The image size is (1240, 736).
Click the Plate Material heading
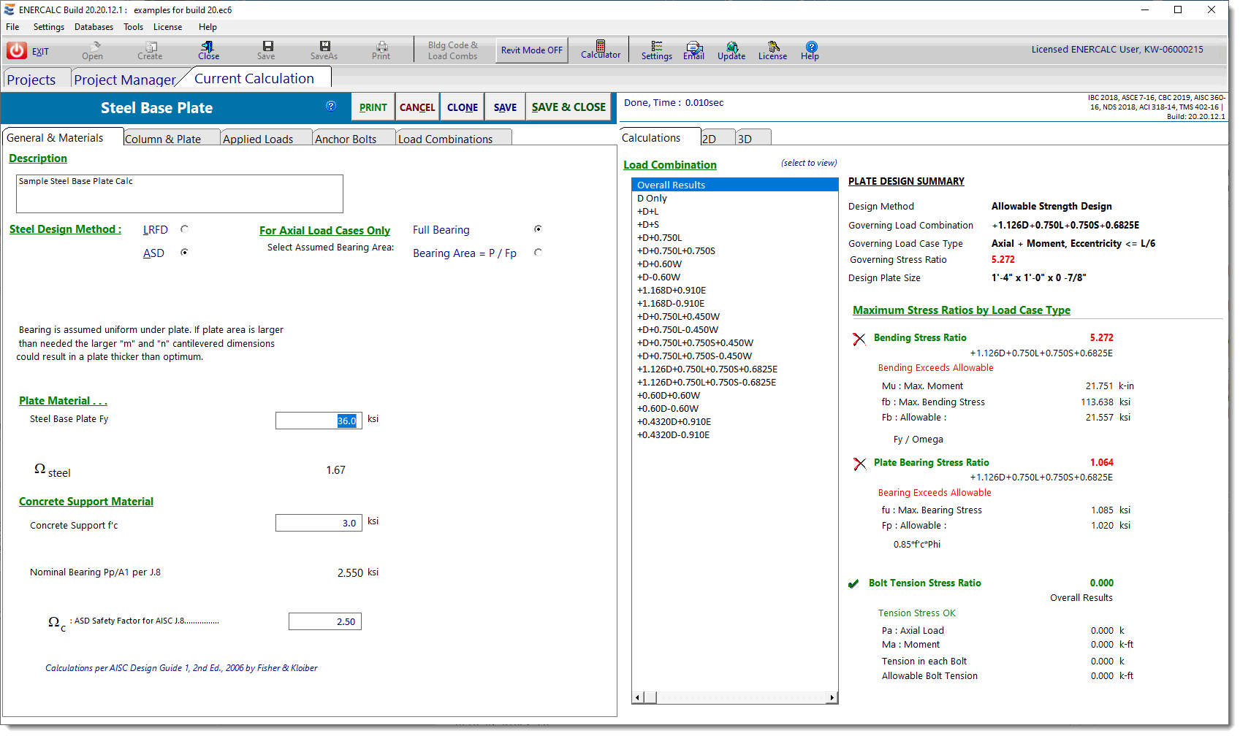pos(63,401)
